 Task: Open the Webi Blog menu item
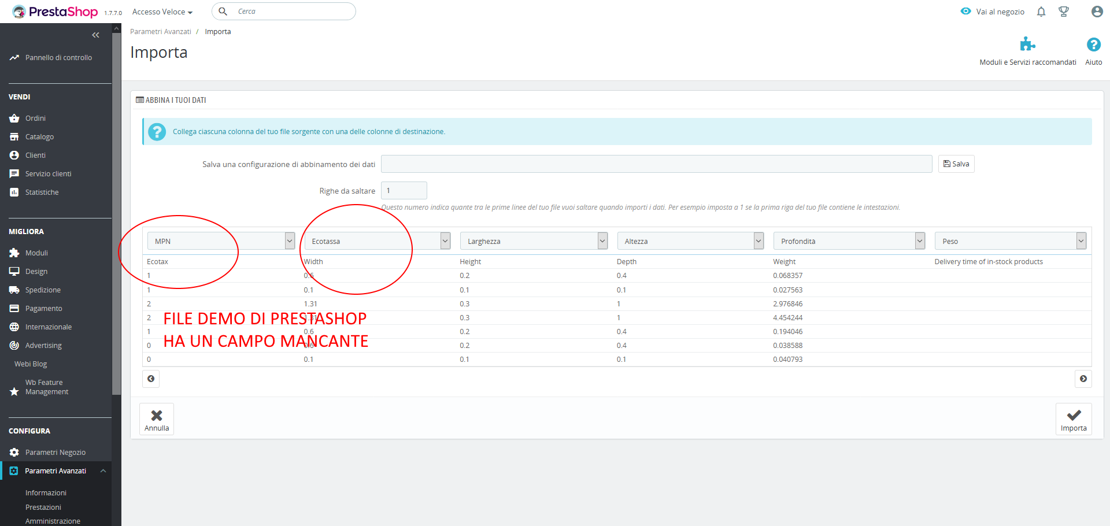tap(31, 364)
